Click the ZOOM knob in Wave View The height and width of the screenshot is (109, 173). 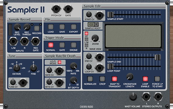[95, 38]
